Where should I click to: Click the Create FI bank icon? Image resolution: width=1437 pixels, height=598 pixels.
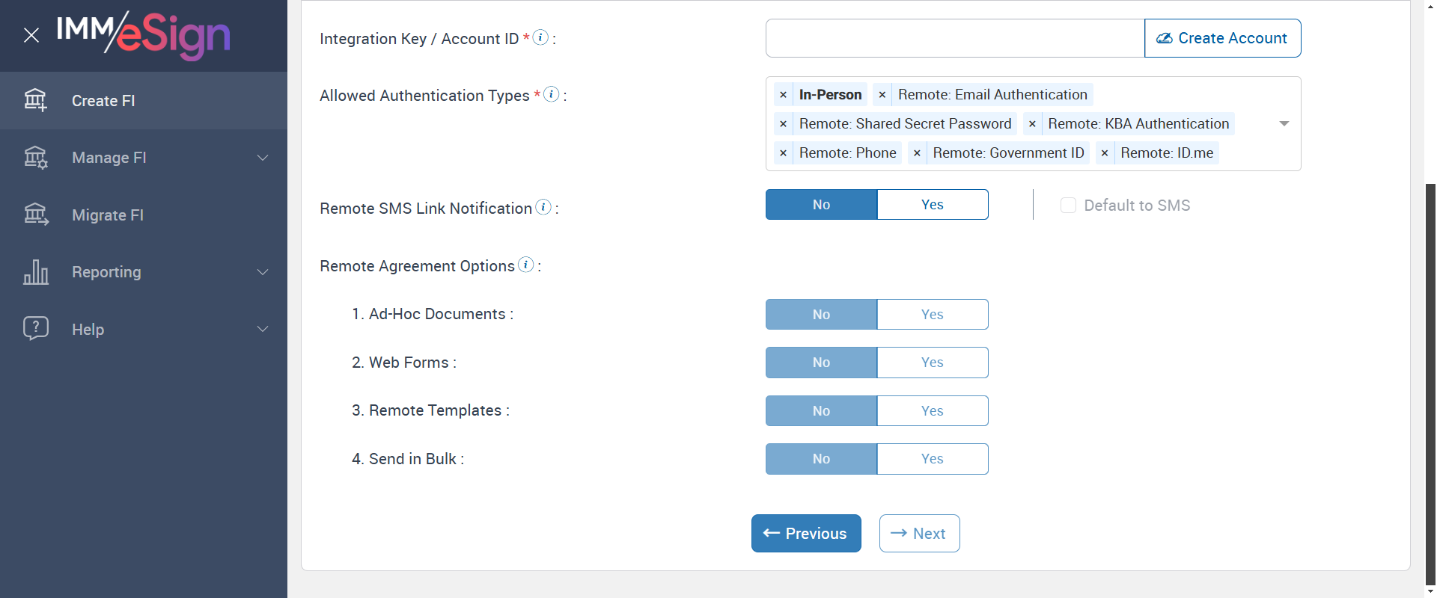click(x=35, y=100)
